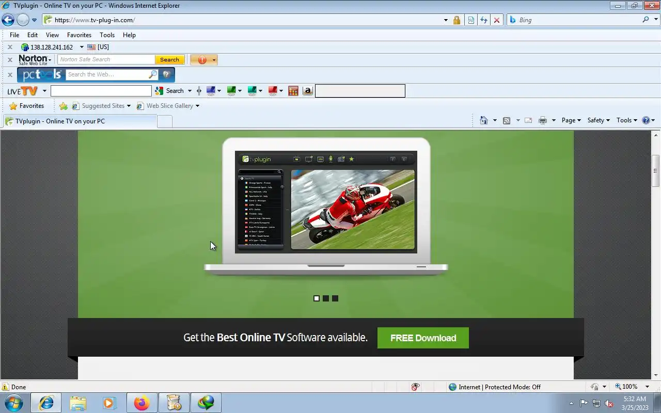Screen dimensions: 661x413
Task: Expand the search provider dropdown arrow
Action: [655, 20]
